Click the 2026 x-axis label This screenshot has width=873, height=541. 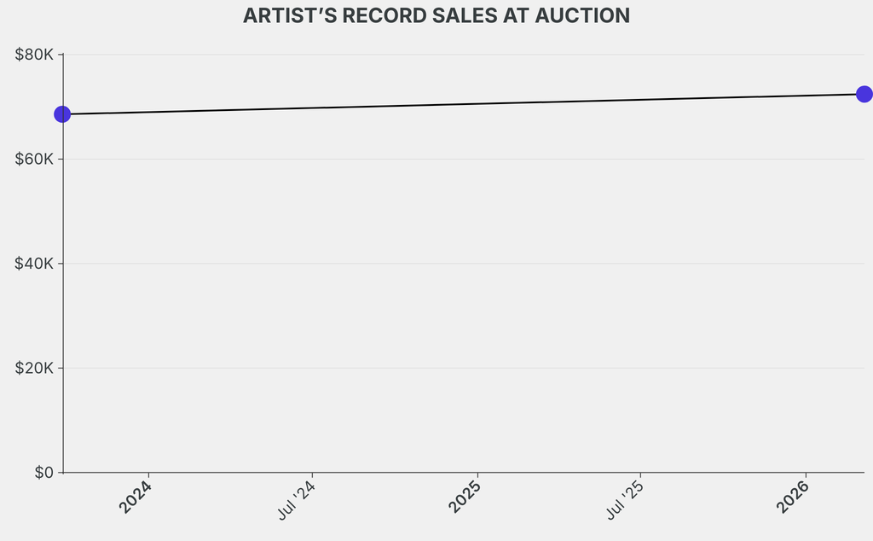point(793,497)
